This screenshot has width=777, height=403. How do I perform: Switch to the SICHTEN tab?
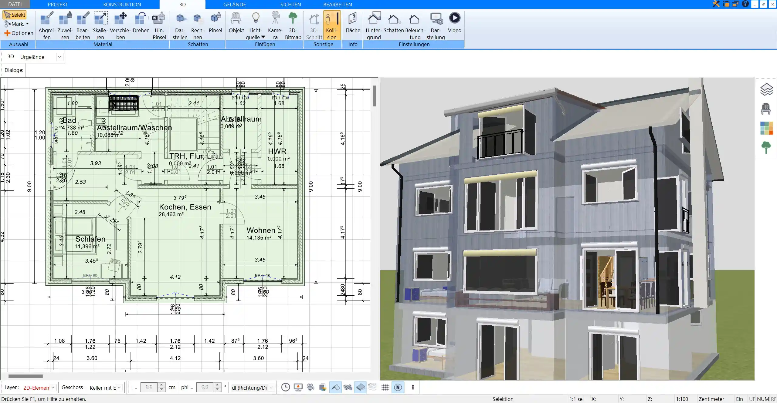[x=290, y=4]
